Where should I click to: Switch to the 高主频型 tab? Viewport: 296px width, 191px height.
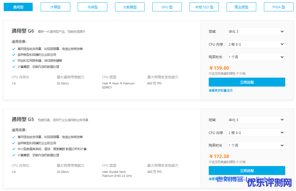pos(241,7)
